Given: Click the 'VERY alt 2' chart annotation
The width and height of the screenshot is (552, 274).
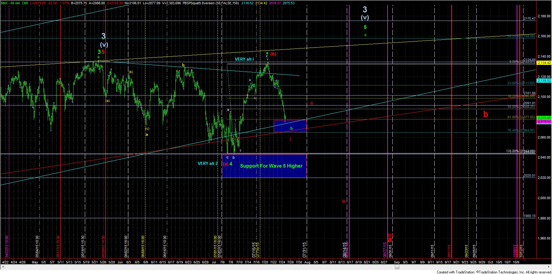Looking at the screenshot, I should 208,163.
